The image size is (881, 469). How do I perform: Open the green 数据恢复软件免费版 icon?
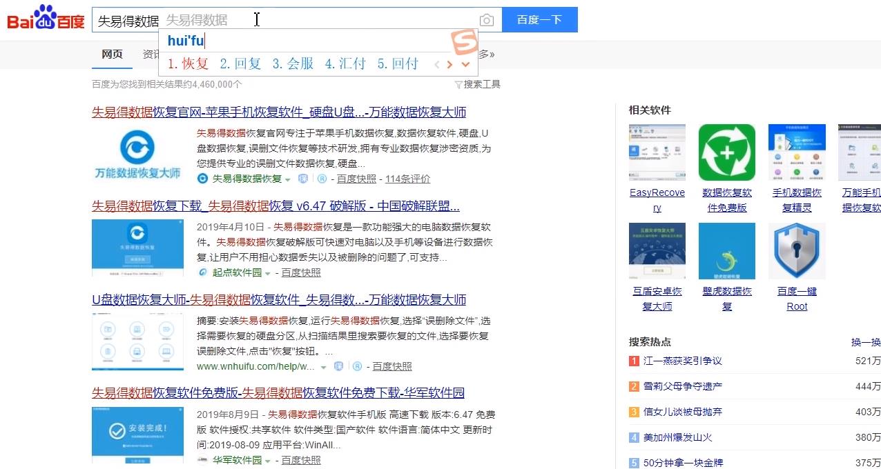pos(726,152)
